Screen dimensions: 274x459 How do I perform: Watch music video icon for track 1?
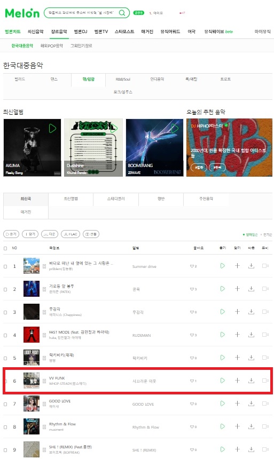pyautogui.click(x=265, y=266)
